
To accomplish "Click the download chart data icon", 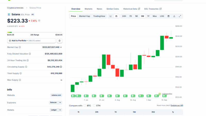I will tap(174, 16).
